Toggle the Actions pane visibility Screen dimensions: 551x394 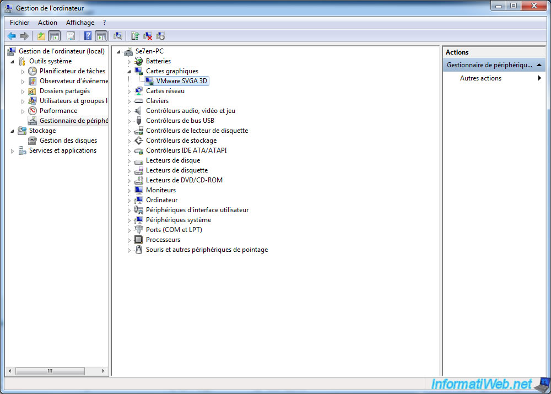click(100, 35)
